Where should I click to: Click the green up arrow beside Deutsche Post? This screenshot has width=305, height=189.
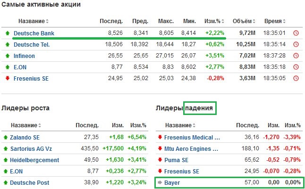pos(6,182)
